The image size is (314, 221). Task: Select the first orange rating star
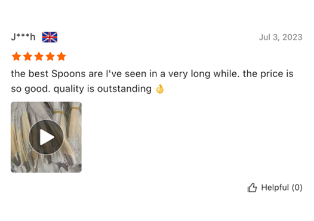coord(17,56)
